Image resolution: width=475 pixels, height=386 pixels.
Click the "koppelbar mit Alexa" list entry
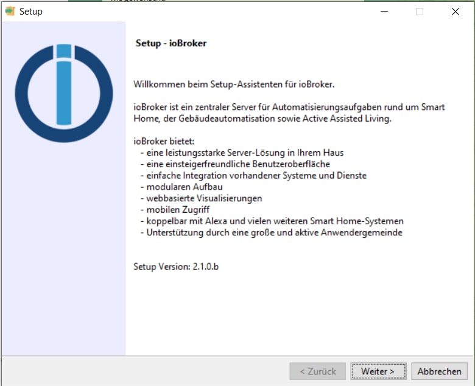click(x=275, y=221)
